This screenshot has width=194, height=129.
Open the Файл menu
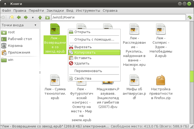pos(6,11)
